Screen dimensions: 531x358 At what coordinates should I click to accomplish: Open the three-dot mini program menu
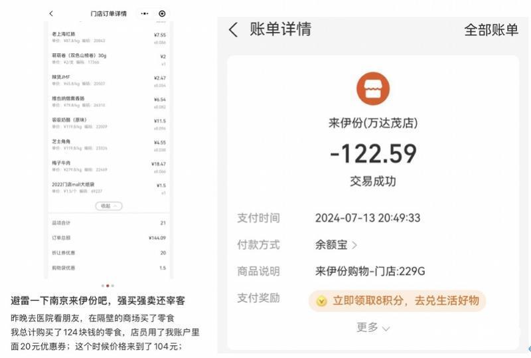point(145,13)
